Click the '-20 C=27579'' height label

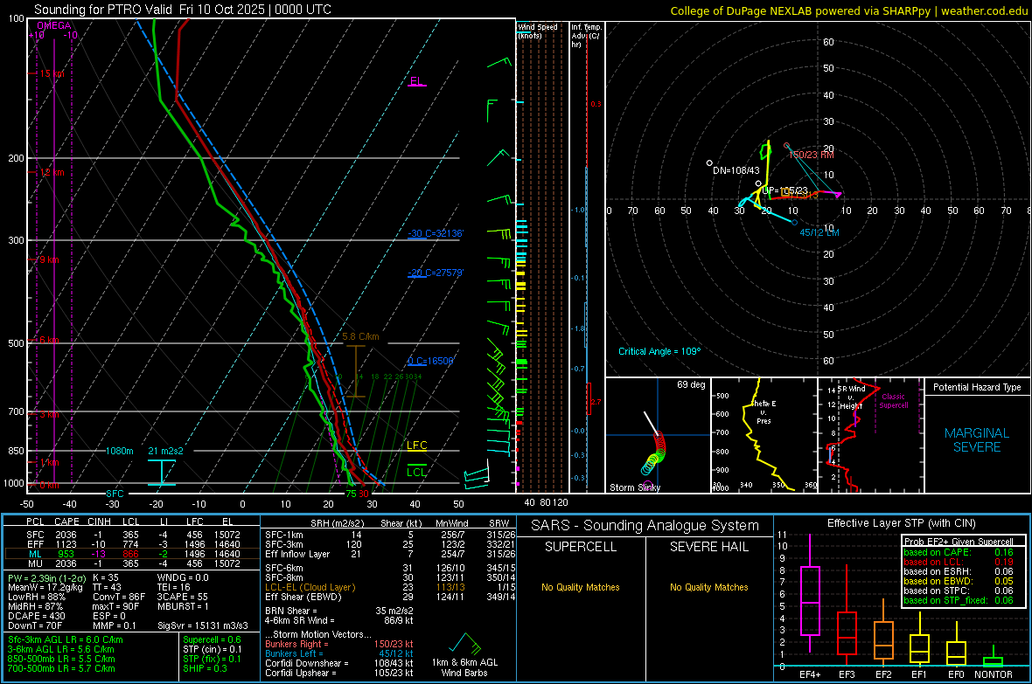coord(436,273)
